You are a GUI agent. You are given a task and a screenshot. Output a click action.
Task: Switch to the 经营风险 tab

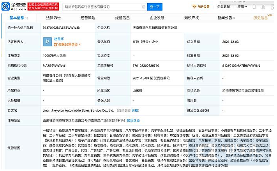[x=88, y=18]
